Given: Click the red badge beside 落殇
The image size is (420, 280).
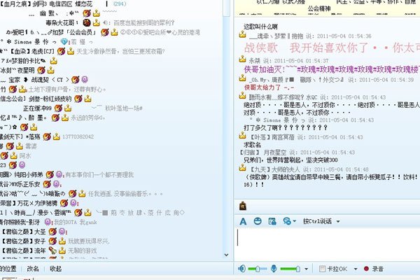Looking at the screenshot, I should click(47, 136).
